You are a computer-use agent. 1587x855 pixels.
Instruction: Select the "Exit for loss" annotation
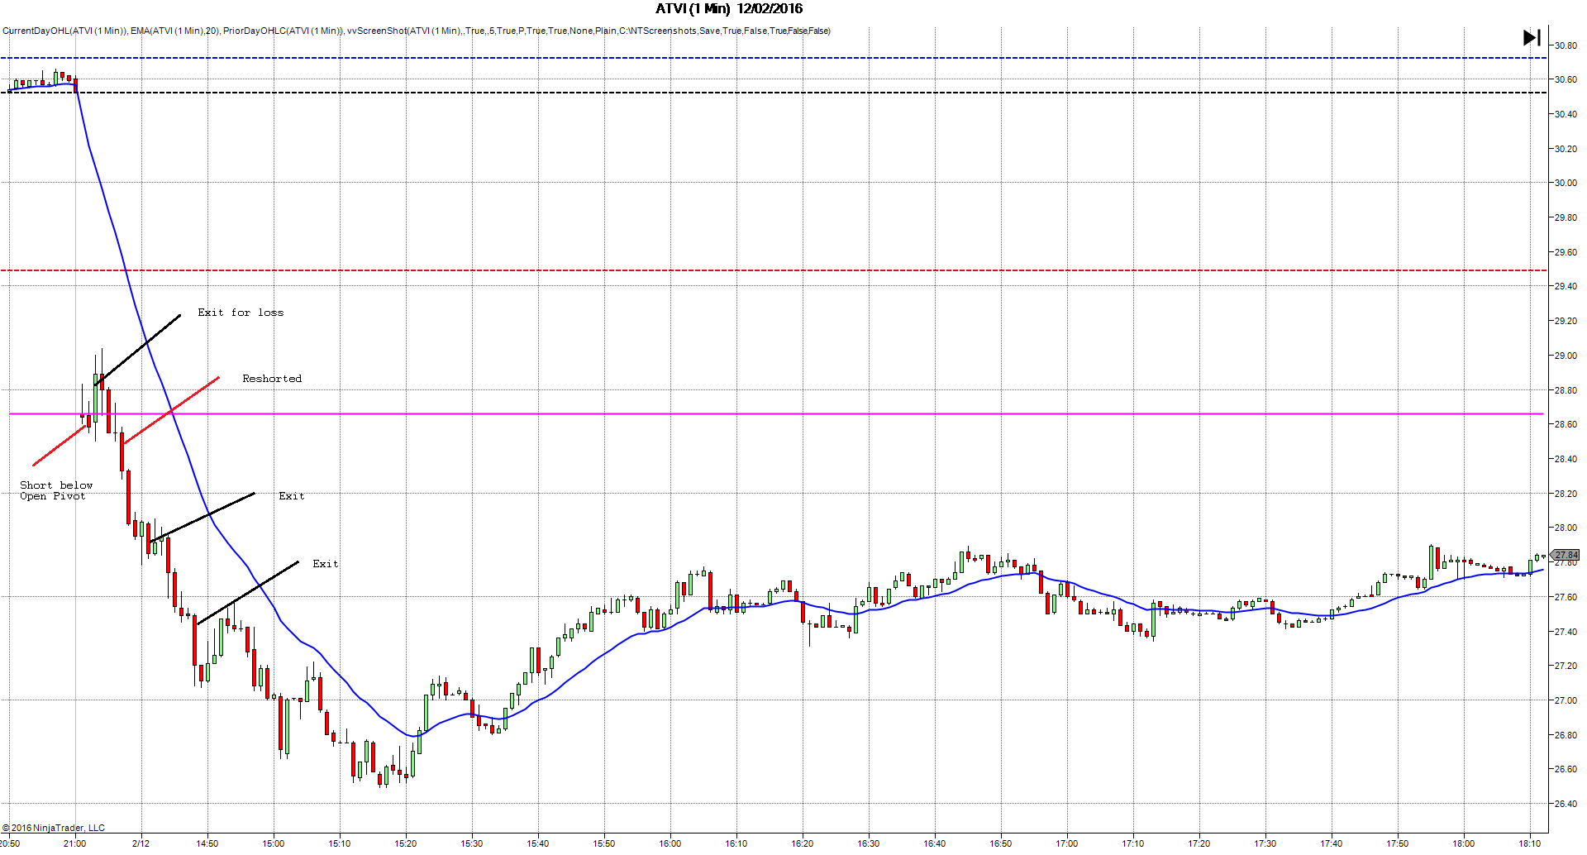tap(241, 313)
